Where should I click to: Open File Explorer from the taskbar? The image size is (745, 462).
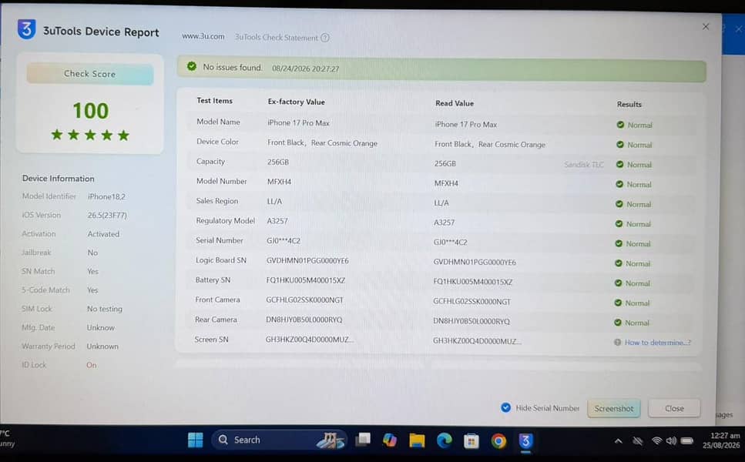click(417, 440)
